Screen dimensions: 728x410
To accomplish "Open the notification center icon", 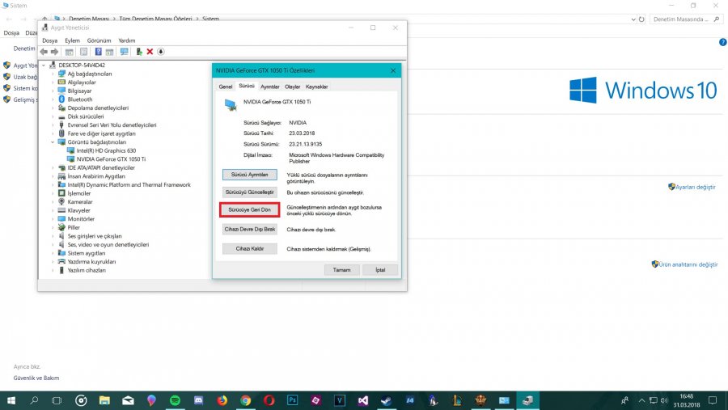I will pyautogui.click(x=713, y=400).
